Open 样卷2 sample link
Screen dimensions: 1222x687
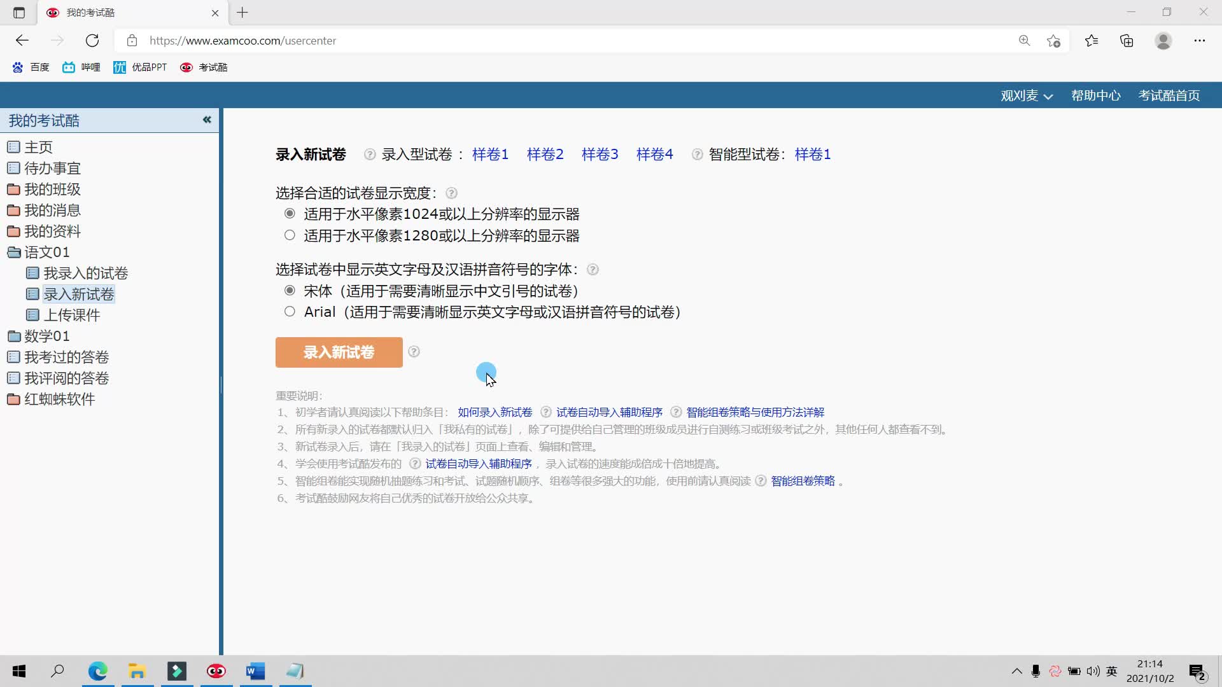click(x=545, y=155)
